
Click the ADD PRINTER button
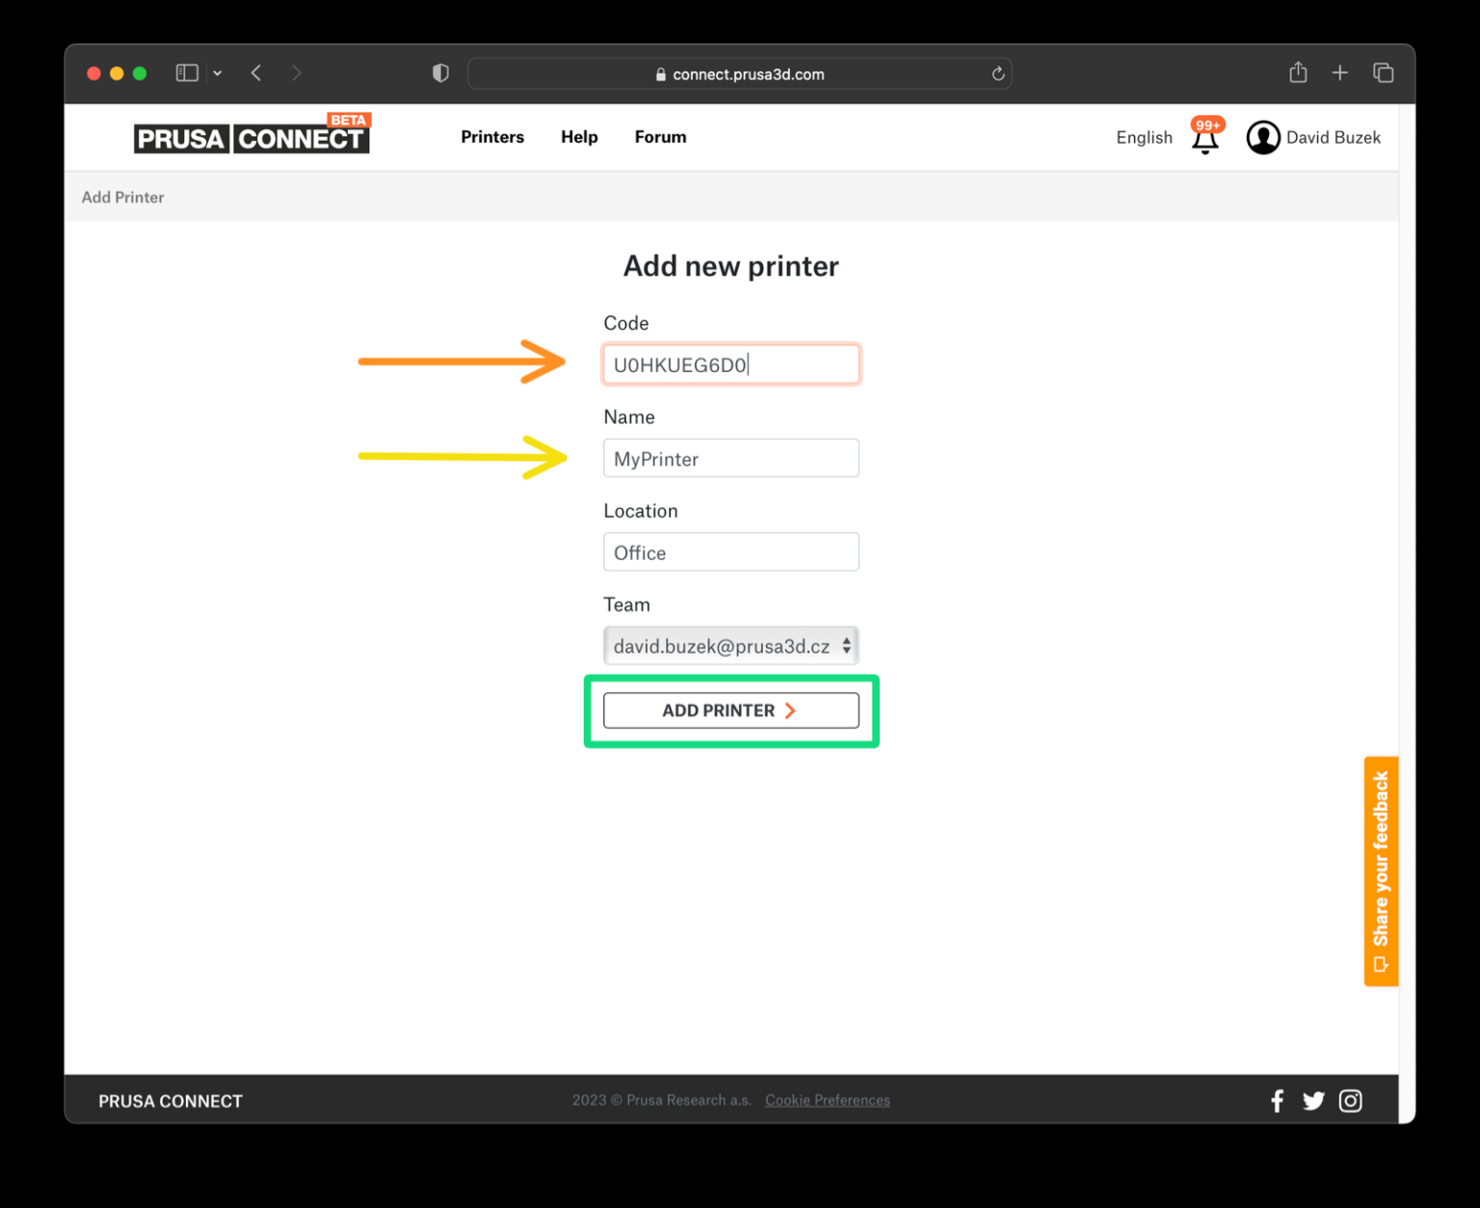tap(730, 711)
